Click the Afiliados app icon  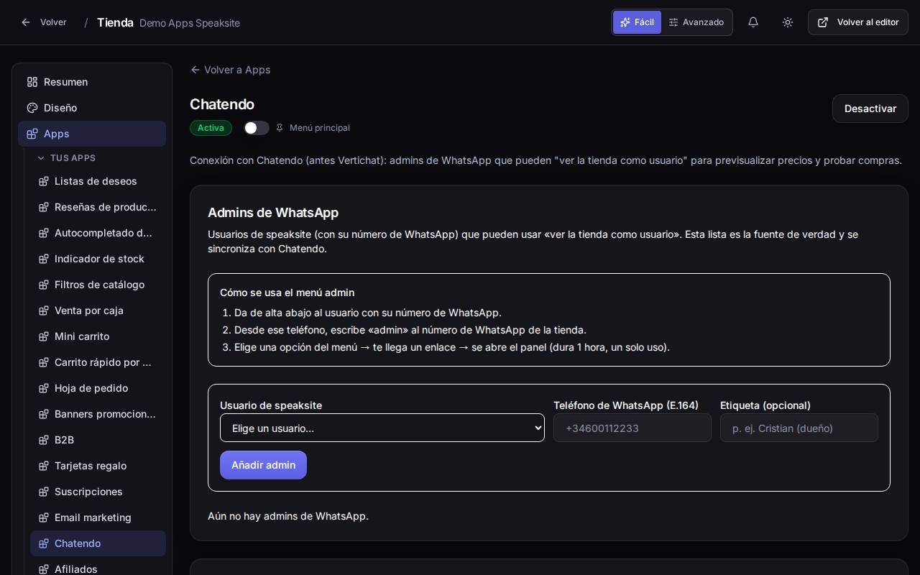44,569
